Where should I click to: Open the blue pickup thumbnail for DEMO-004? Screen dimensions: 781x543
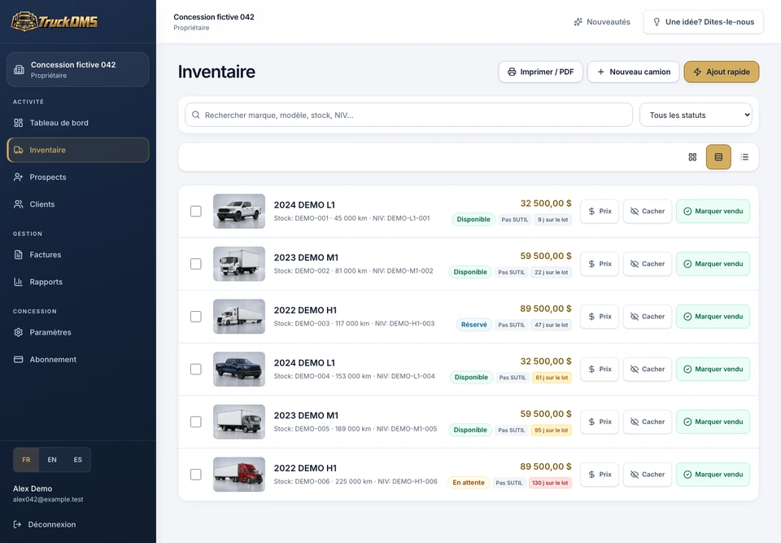pyautogui.click(x=239, y=369)
